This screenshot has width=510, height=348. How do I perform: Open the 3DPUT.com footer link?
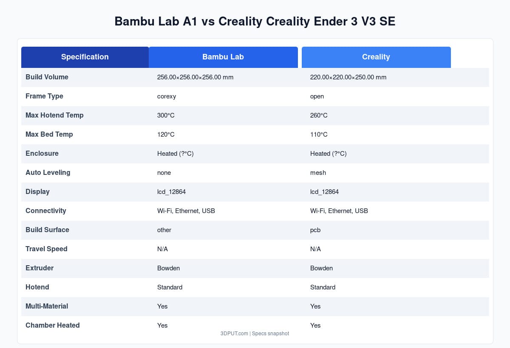click(x=234, y=334)
